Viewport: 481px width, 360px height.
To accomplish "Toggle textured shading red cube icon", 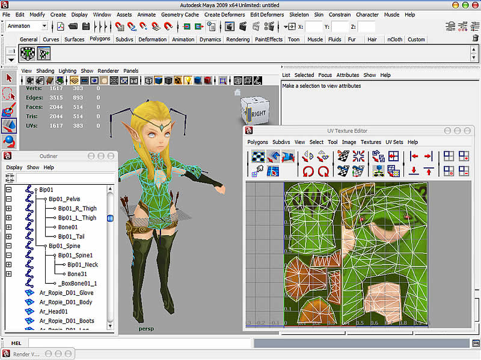I will (207, 80).
